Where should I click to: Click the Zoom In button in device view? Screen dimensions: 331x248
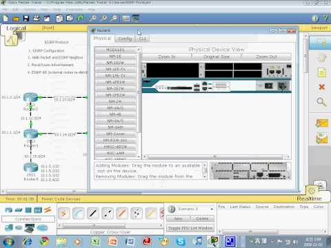167,56
